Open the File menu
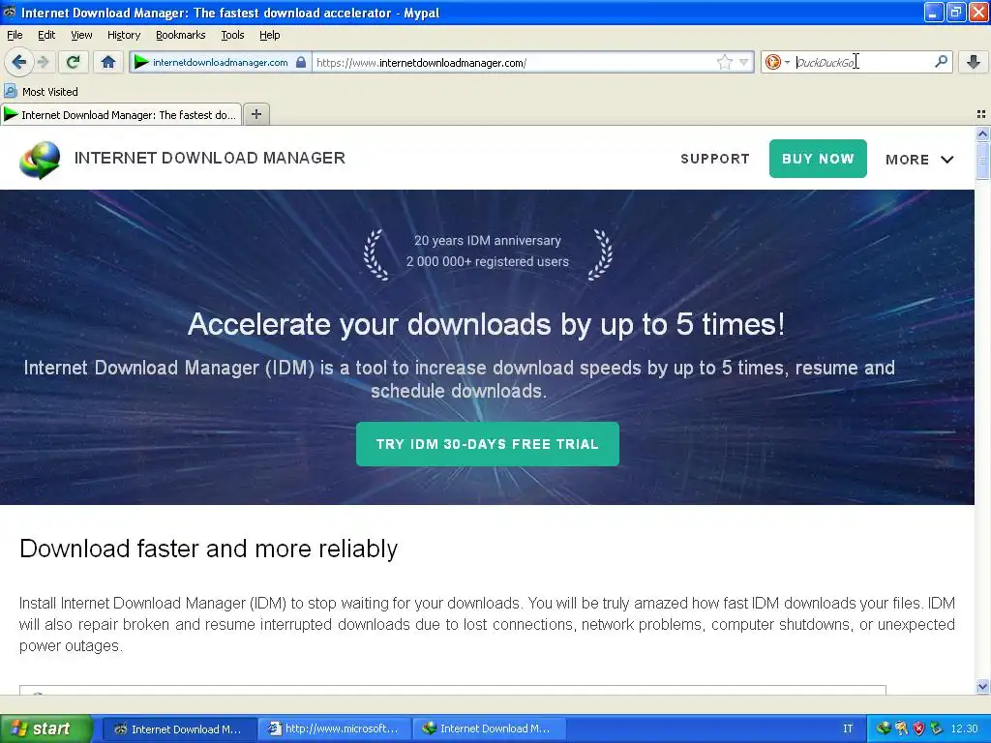This screenshot has height=743, width=991. pos(15,35)
